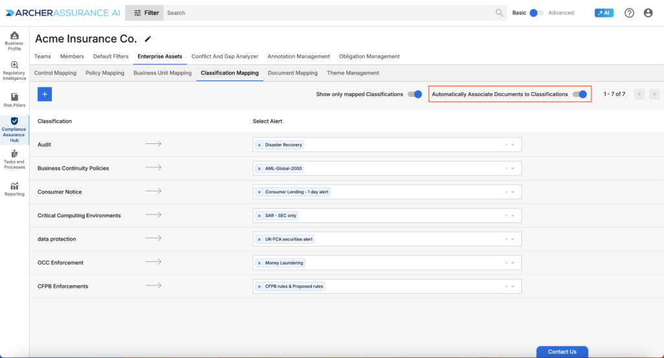
Task: Remove the Disaster Recovery tag
Action: [x=259, y=145]
